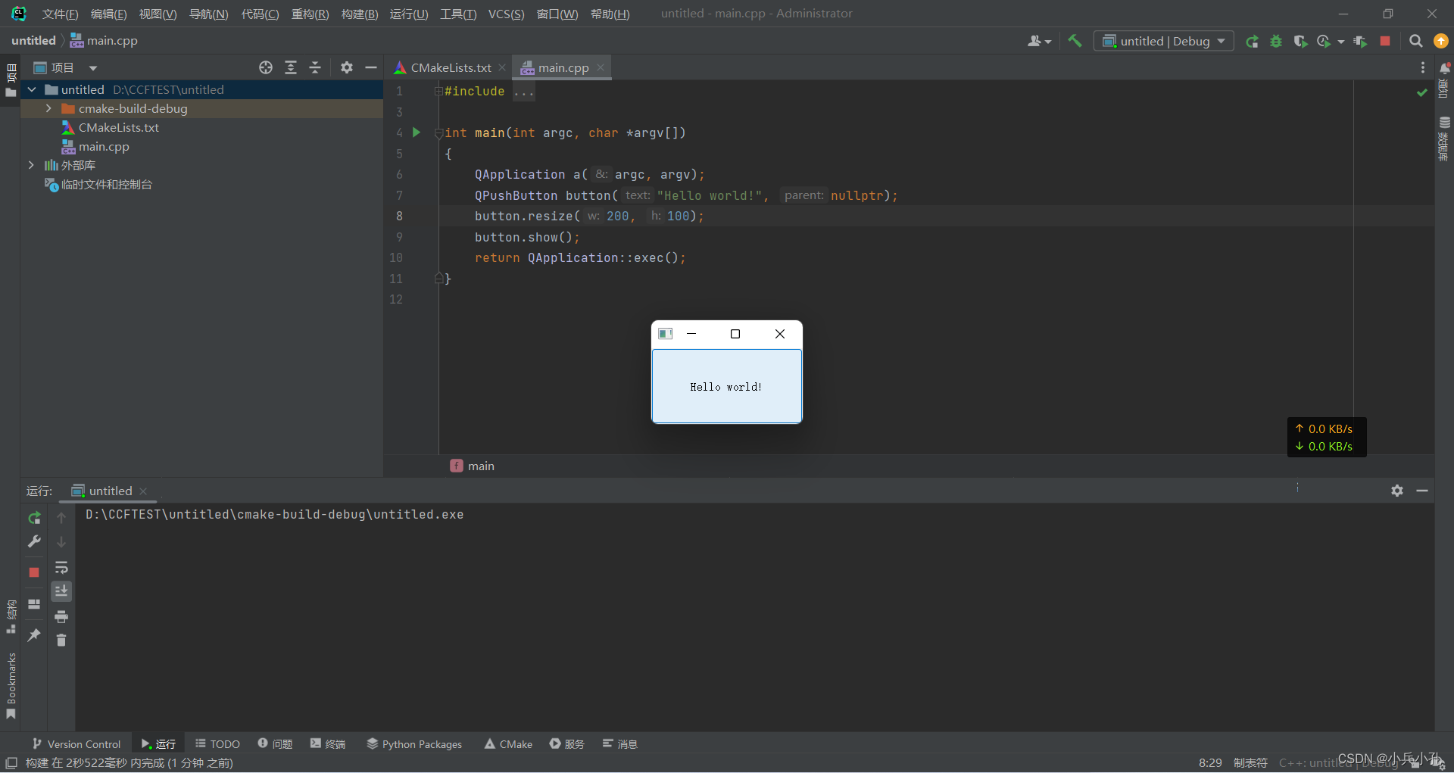Open the 问题 tool window
1454x773 pixels.
pyautogui.click(x=275, y=744)
